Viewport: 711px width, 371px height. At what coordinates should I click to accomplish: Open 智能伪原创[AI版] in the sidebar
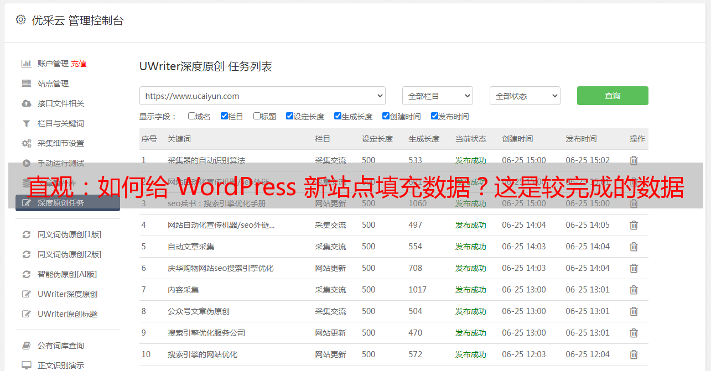(x=67, y=274)
